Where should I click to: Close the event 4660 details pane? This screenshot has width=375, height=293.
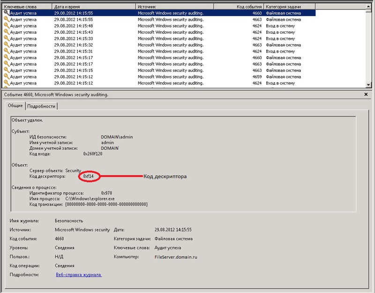click(x=366, y=94)
